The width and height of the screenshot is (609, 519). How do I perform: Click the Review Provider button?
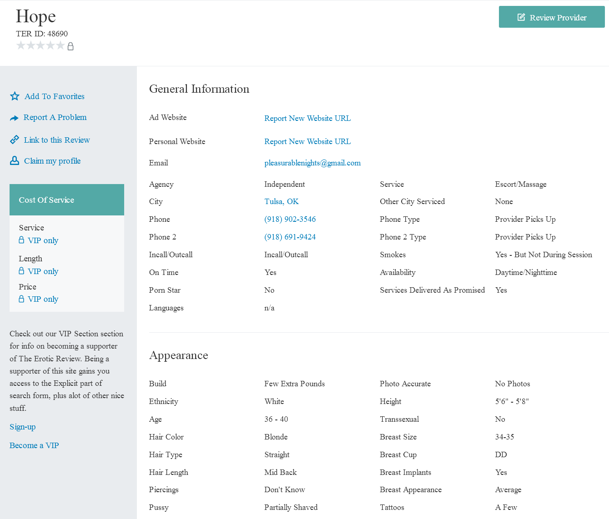(552, 17)
